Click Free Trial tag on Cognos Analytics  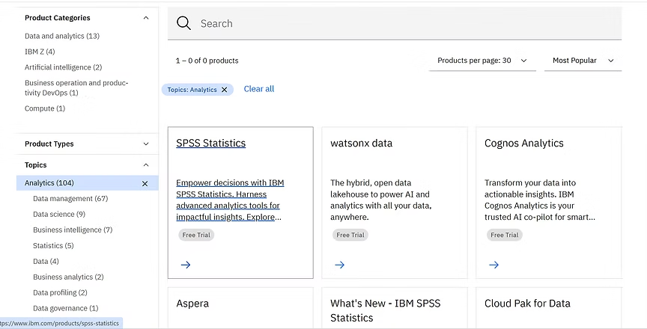505,235
